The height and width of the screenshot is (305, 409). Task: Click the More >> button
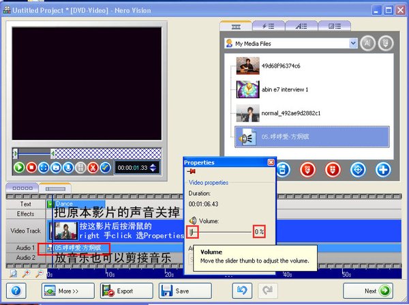pos(68,291)
